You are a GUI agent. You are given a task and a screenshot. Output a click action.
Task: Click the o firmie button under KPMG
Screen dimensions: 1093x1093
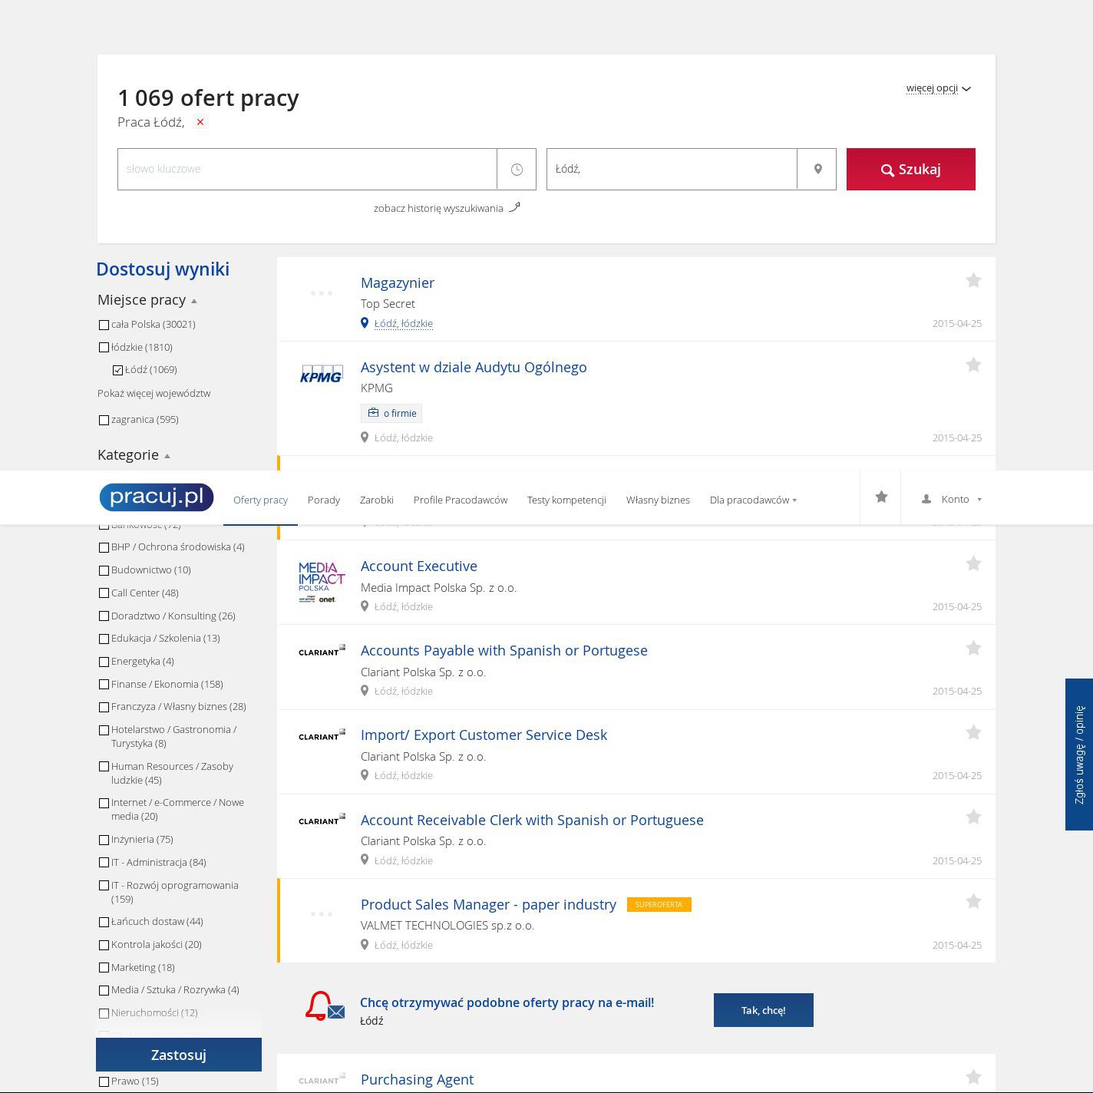[391, 413]
